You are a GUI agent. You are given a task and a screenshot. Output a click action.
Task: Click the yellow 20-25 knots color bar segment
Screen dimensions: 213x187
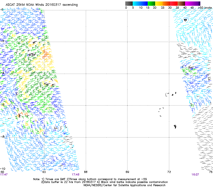pyautogui.click(x=159, y=3)
